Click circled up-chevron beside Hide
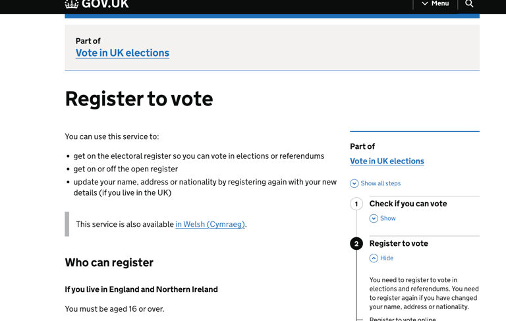This screenshot has width=506, height=321. click(374, 258)
